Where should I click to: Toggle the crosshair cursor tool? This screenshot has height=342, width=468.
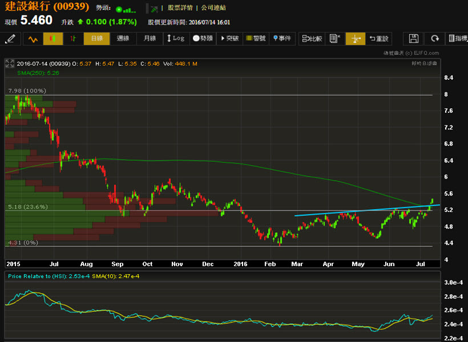click(355, 38)
